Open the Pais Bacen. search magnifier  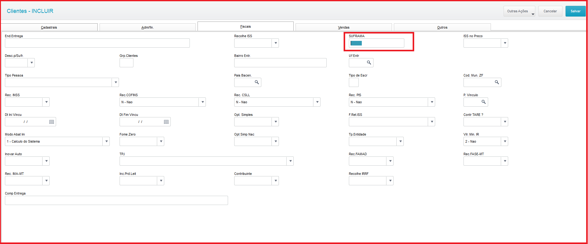(257, 82)
